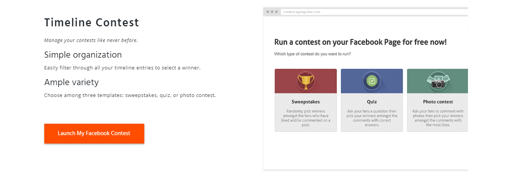Viewport: 513px width, 176px height.
Task: Click the green Photo contest card banner
Action: [x=437, y=81]
